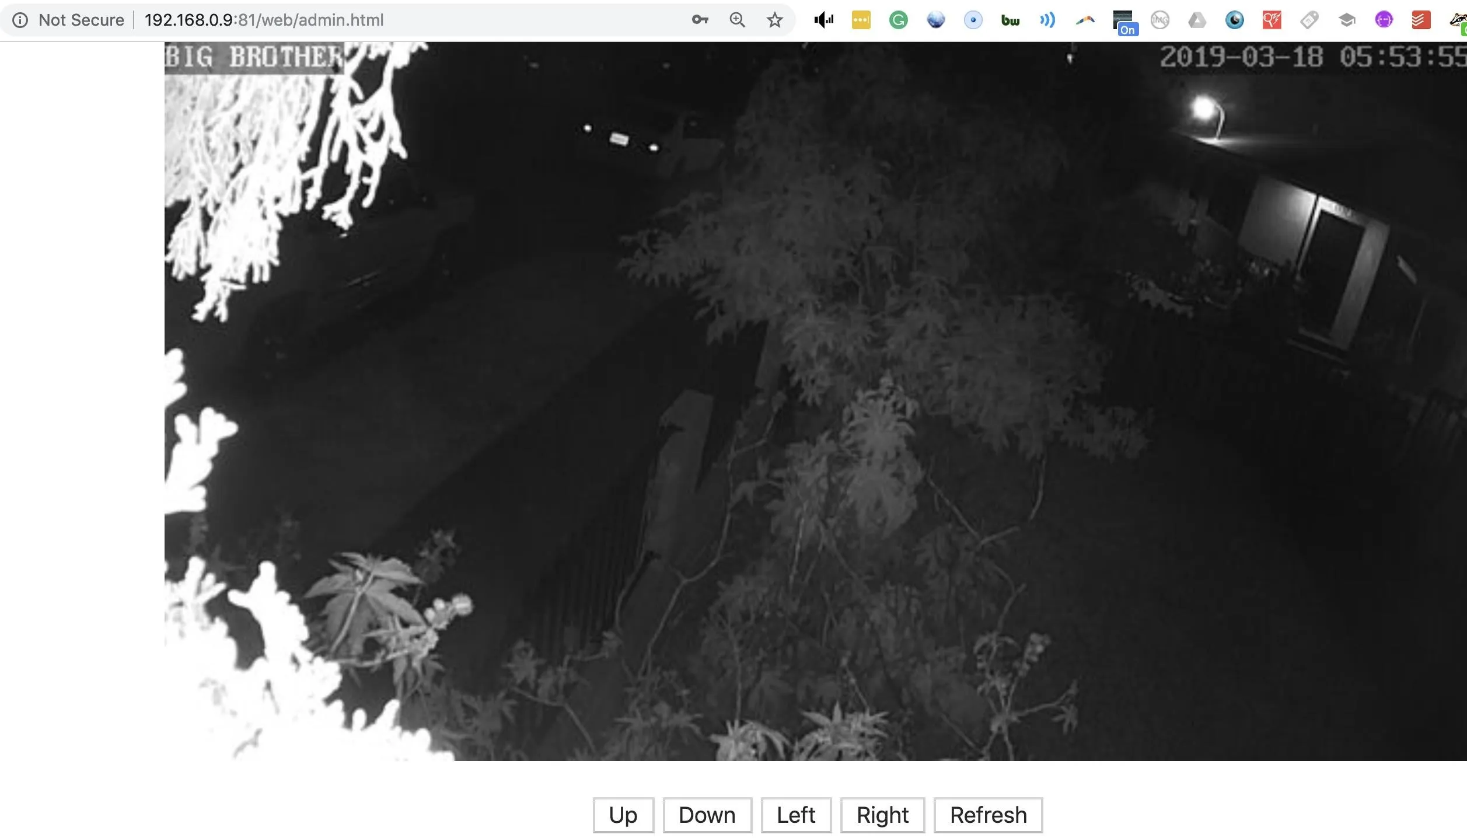Click the Not Secure label
The width and height of the screenshot is (1467, 838).
(81, 20)
